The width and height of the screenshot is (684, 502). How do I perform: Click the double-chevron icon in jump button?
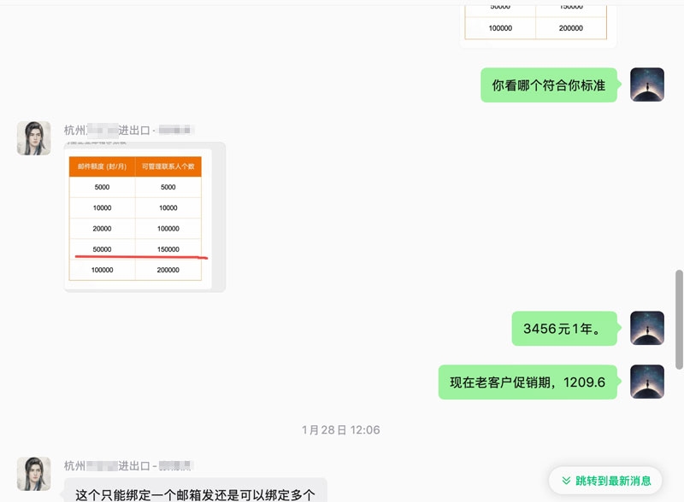(x=566, y=481)
